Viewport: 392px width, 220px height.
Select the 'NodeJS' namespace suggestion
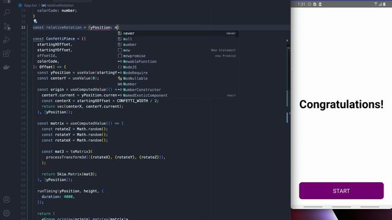[178, 67]
